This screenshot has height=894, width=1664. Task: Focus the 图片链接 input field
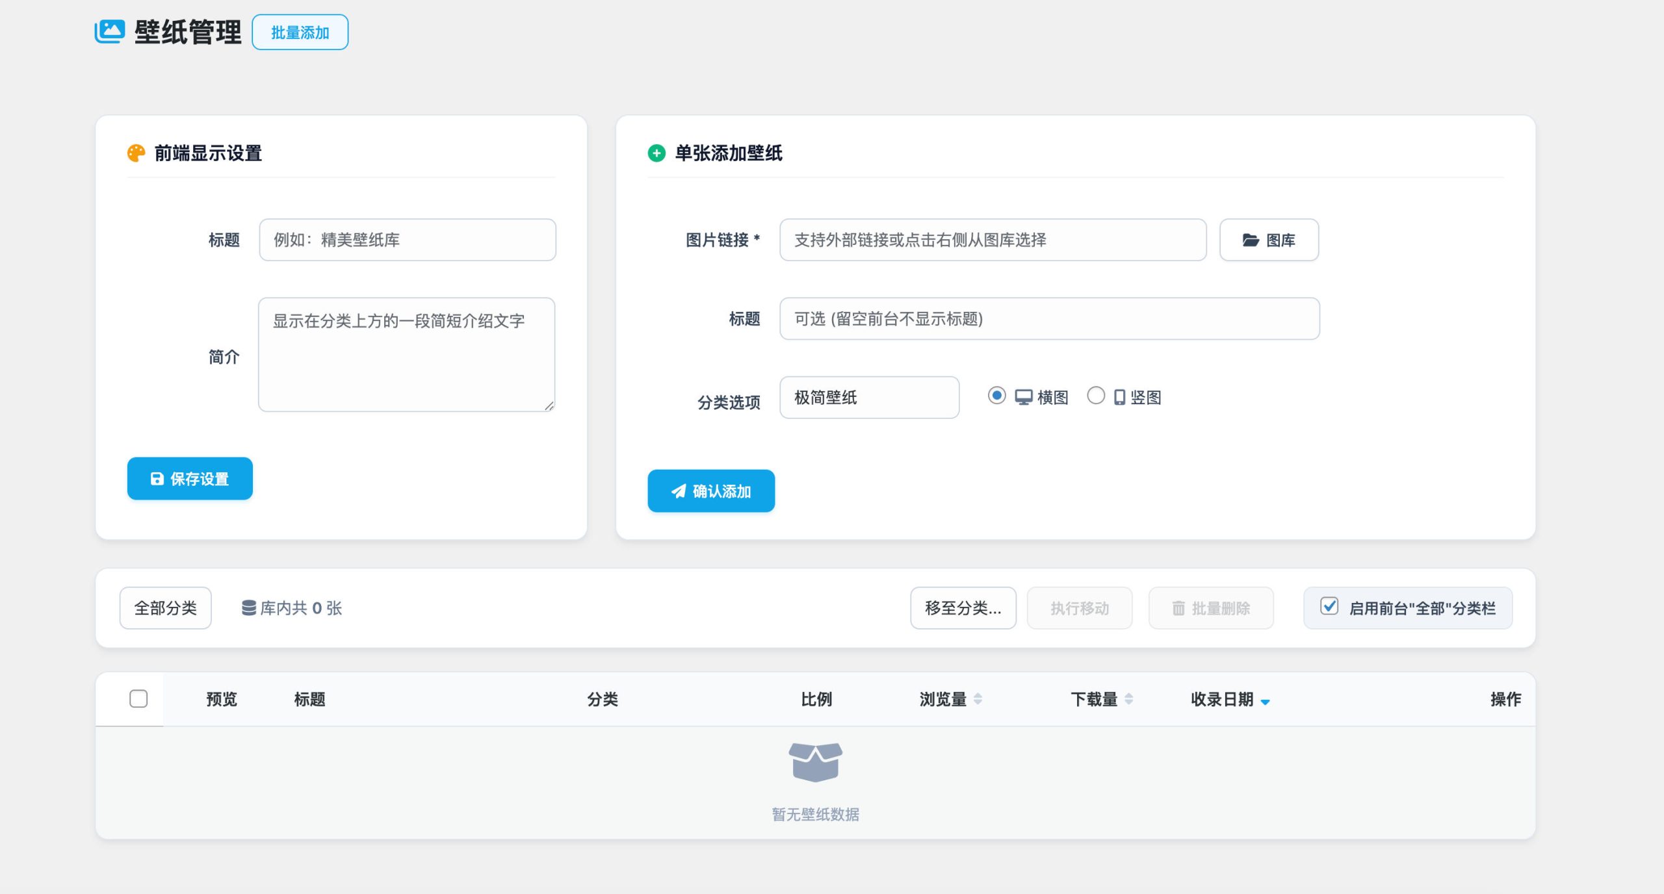993,240
